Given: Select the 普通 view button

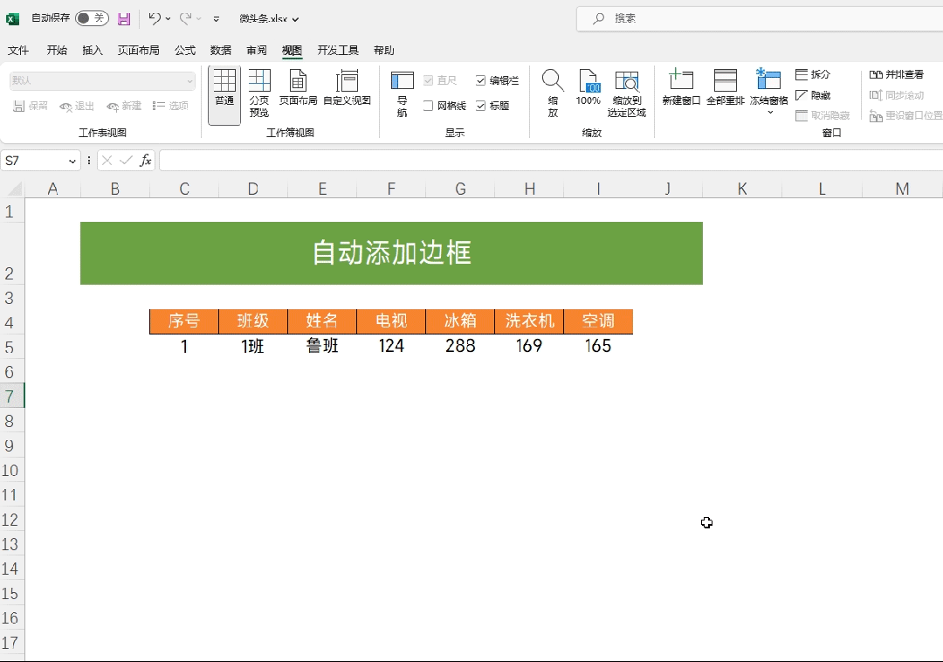Looking at the screenshot, I should tap(224, 95).
